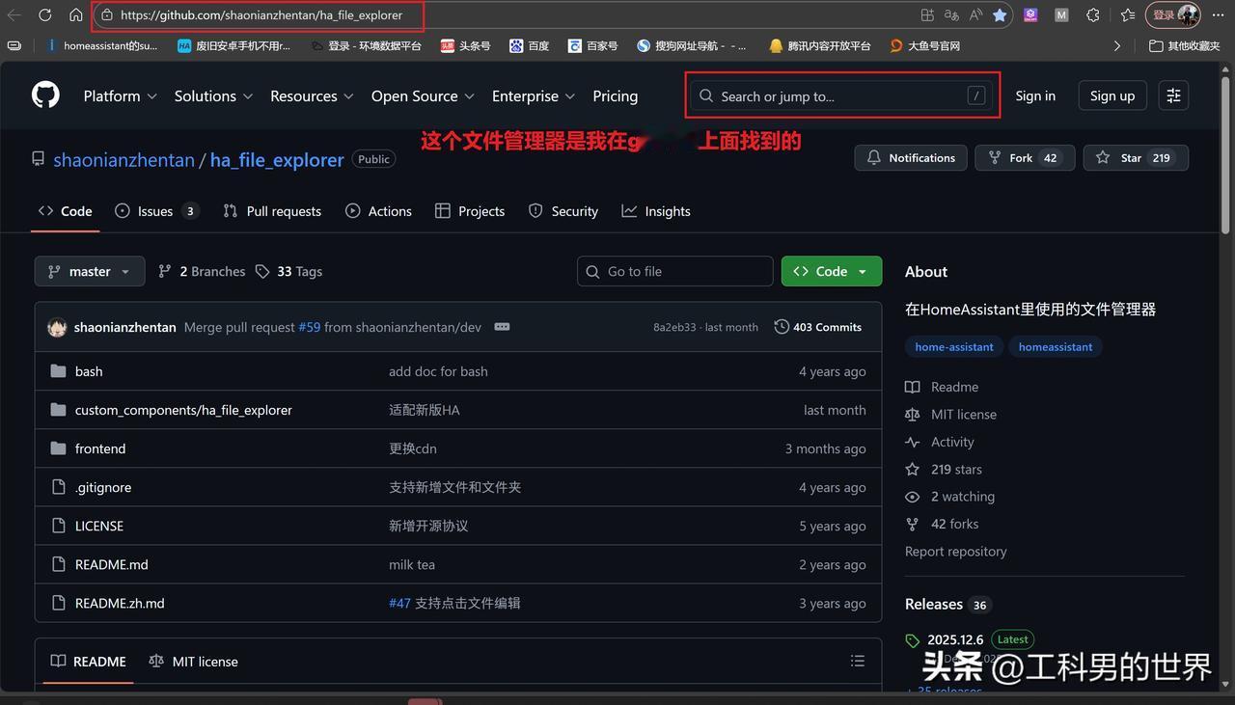Viewport: 1235px width, 705px height.
Task: Show more bookmarks chevron
Action: [x=1117, y=45]
